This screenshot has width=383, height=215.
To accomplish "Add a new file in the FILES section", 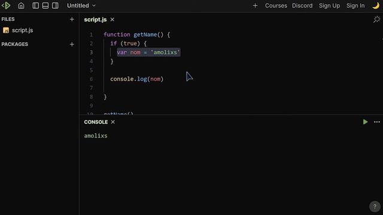I will click(72, 19).
